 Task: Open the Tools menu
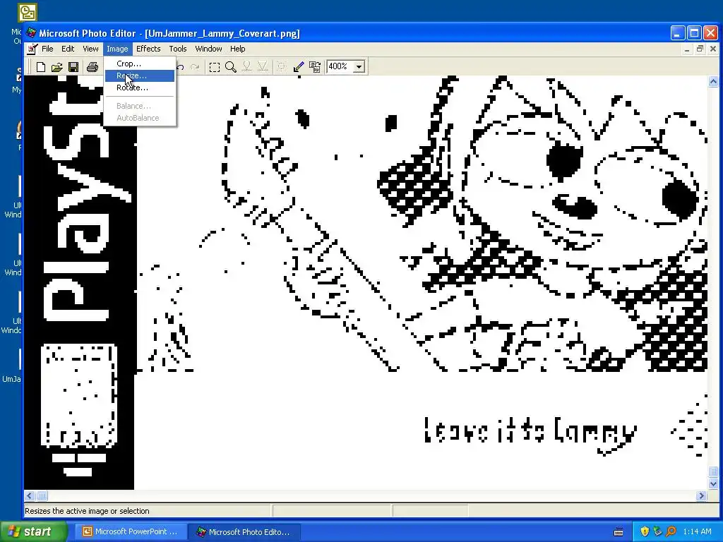pyautogui.click(x=177, y=49)
